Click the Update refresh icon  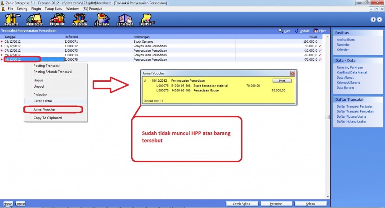(297, 31)
